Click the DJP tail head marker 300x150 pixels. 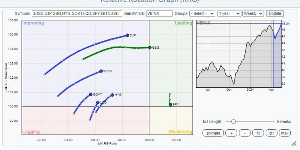[x=127, y=35]
